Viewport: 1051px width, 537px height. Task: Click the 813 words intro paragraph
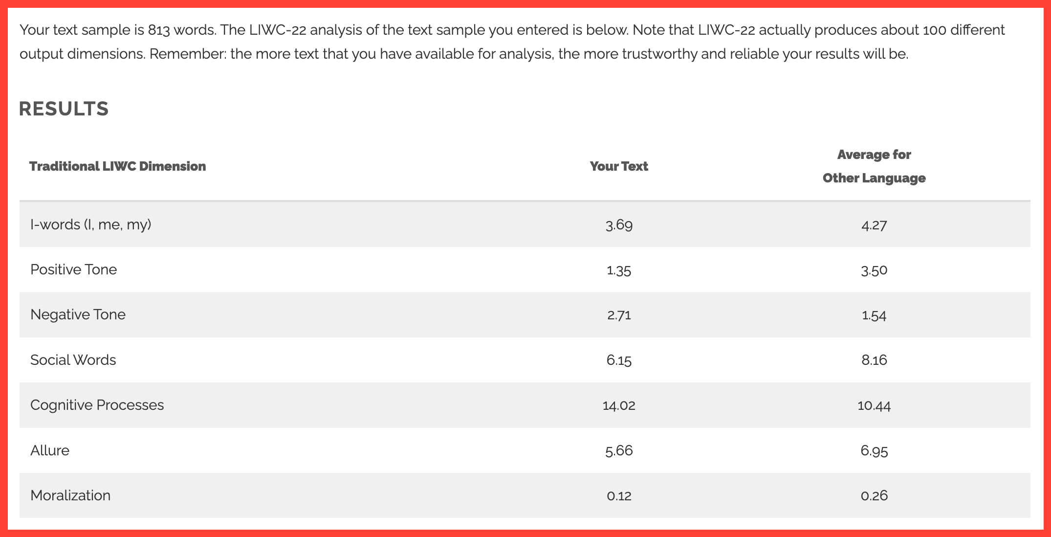pos(512,42)
